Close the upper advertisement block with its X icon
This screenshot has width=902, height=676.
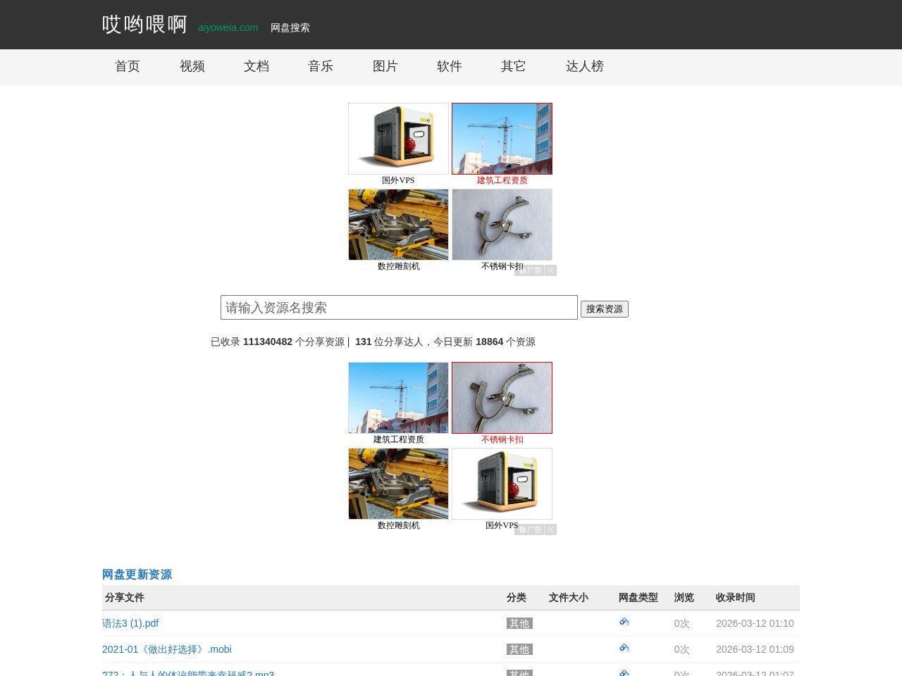550,270
